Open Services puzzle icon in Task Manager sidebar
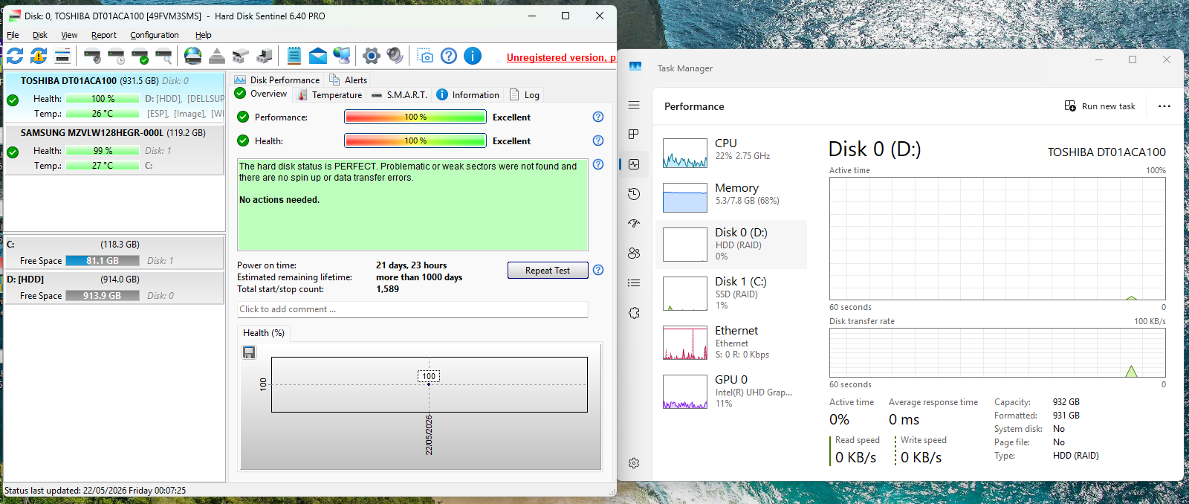 [634, 313]
